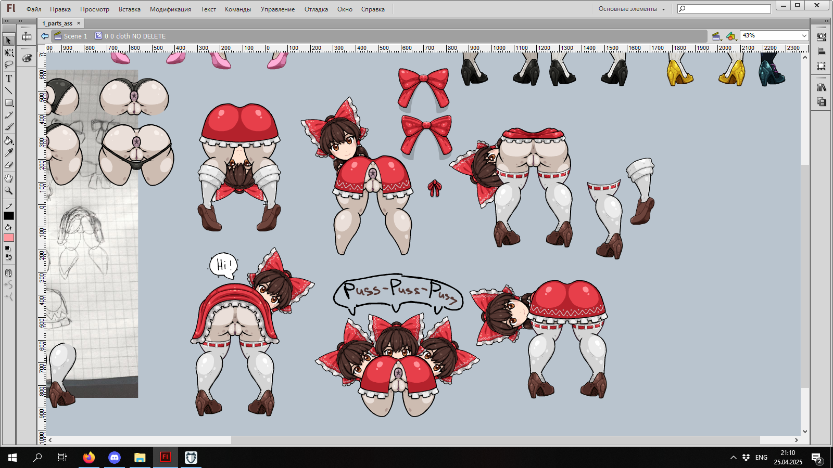Open Firefox from the taskbar

click(x=89, y=458)
